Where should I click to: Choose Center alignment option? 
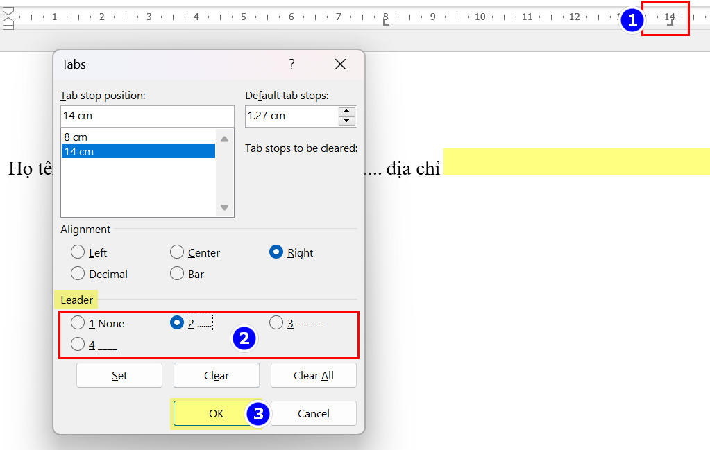tap(177, 252)
